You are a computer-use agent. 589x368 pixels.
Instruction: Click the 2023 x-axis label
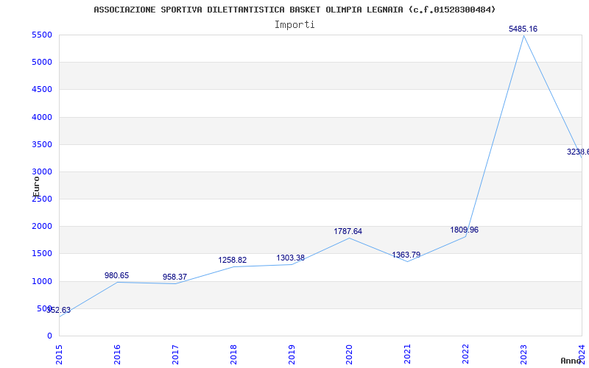[523, 355]
